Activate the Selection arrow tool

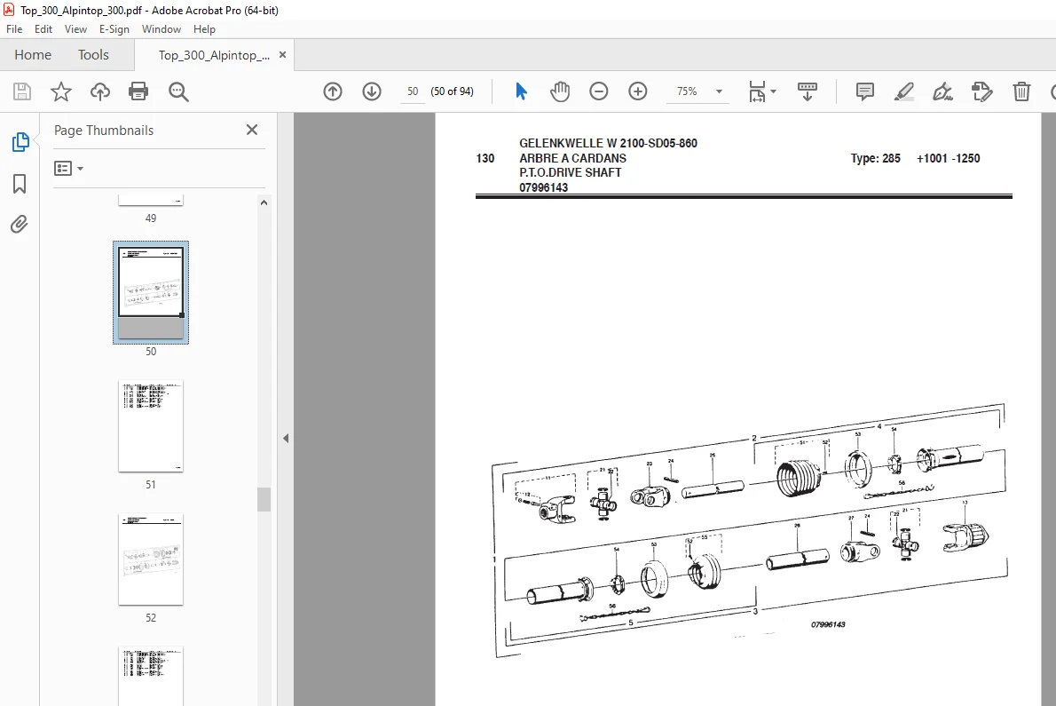[521, 91]
